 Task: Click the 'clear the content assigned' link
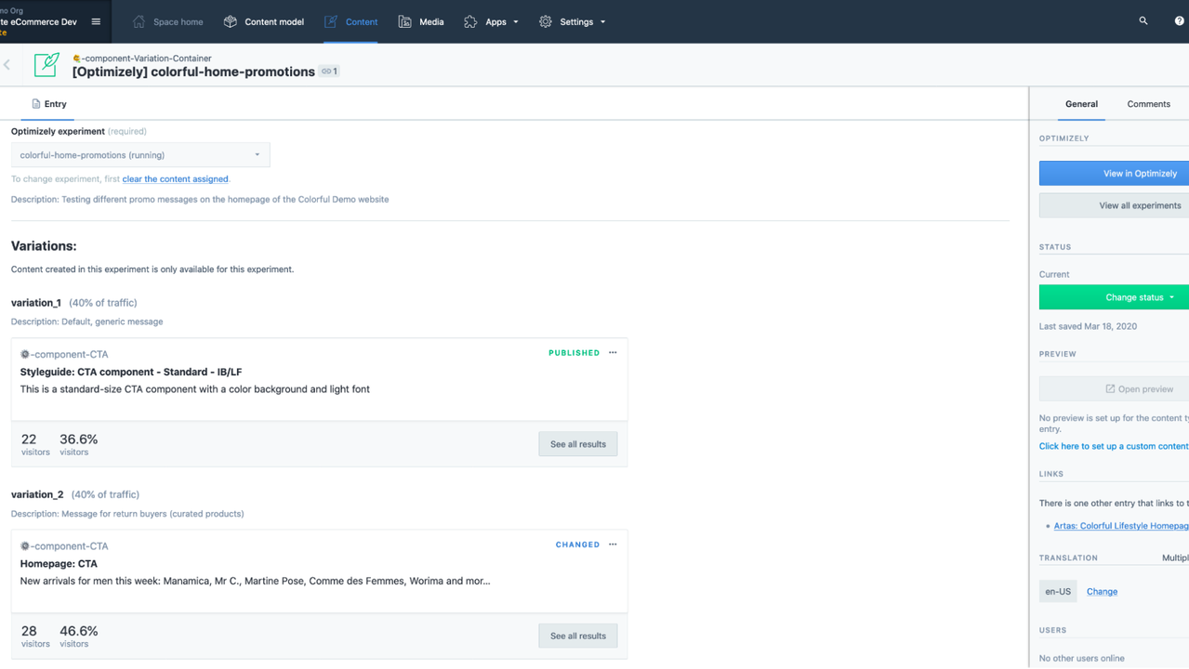(x=175, y=179)
